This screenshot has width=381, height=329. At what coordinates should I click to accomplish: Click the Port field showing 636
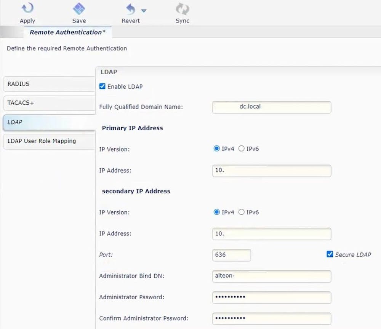[231, 255]
